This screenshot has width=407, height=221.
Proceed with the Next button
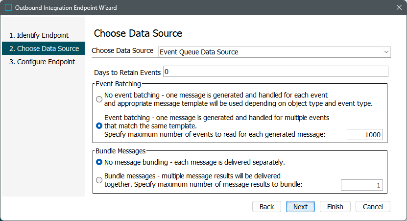pos(300,206)
